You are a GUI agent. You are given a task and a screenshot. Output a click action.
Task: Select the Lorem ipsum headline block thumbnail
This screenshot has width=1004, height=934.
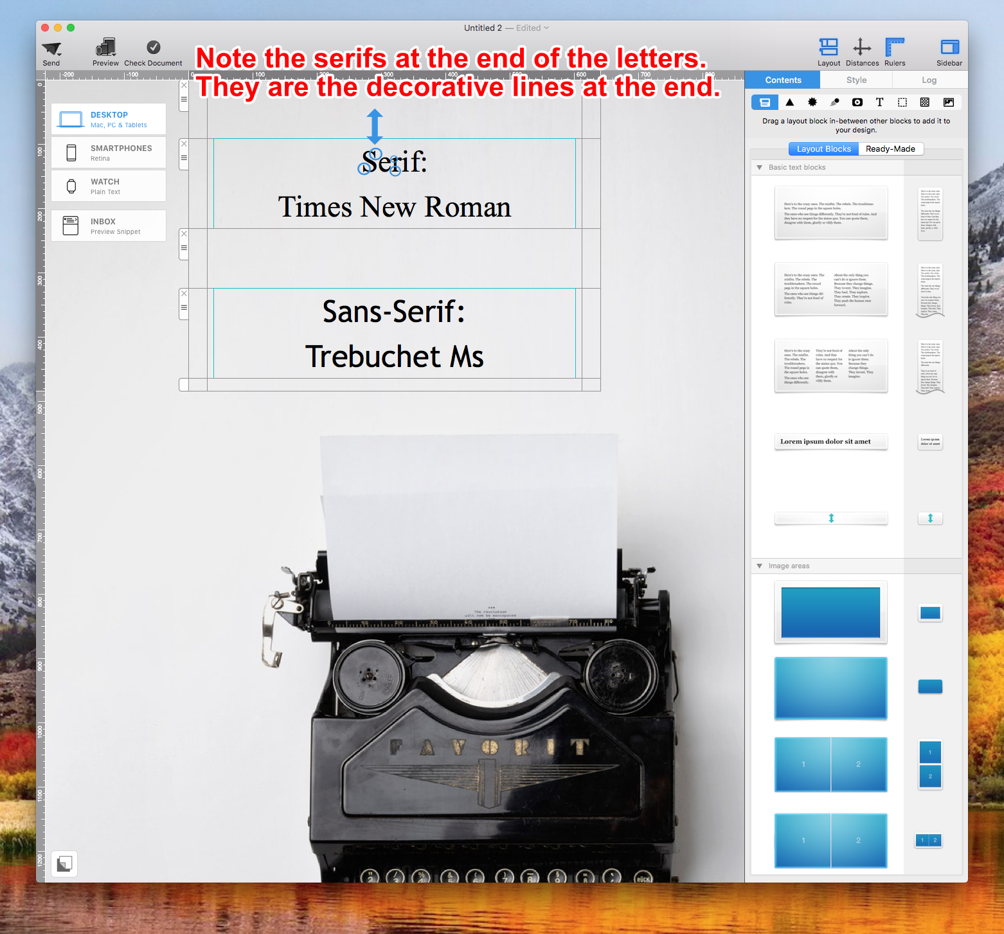830,442
